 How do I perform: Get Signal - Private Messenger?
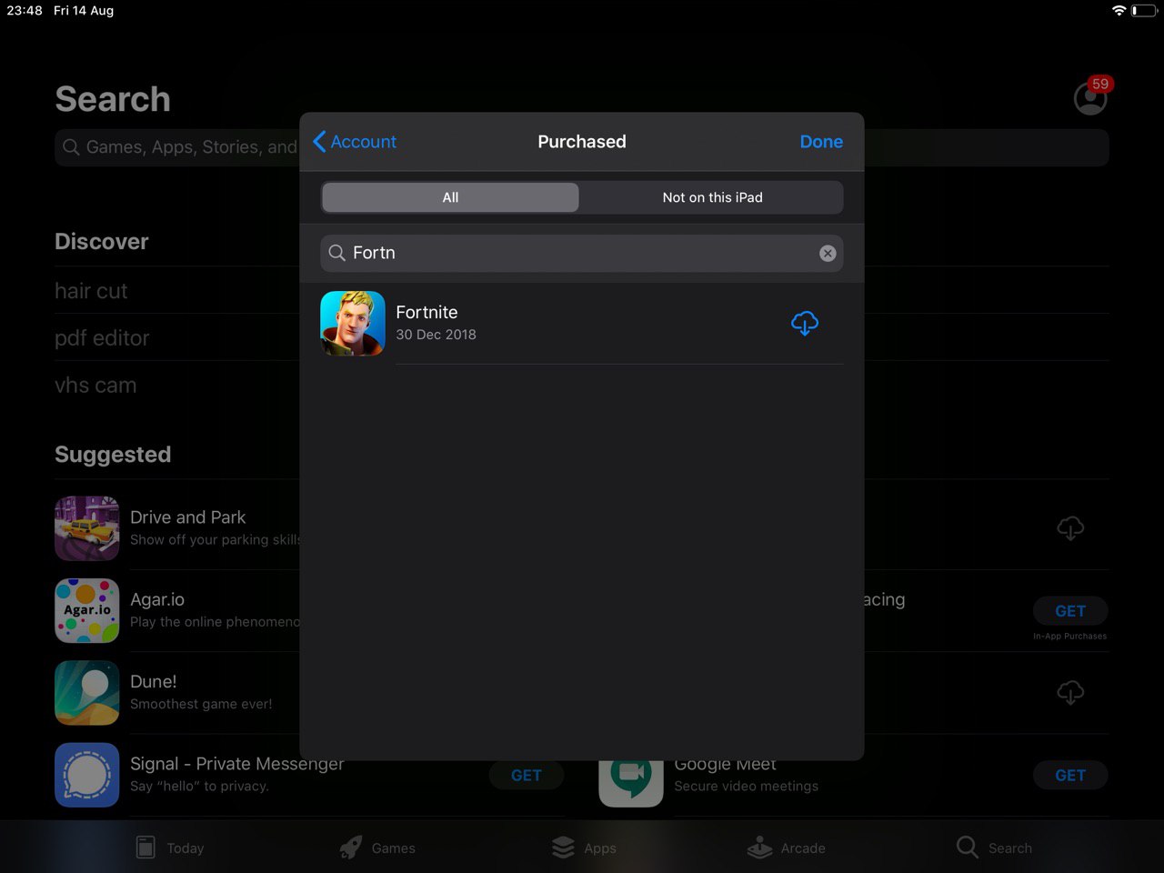coord(527,776)
